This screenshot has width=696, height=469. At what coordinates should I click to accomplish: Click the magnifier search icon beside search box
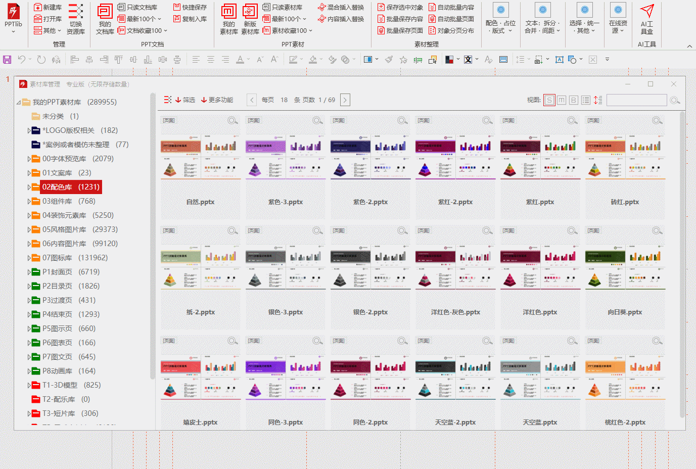click(x=675, y=100)
